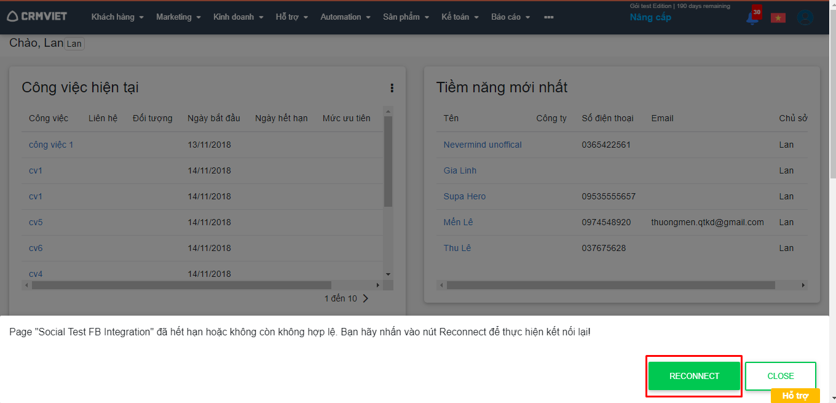
Task: Click the Email column header in leads table
Action: pyautogui.click(x=663, y=118)
